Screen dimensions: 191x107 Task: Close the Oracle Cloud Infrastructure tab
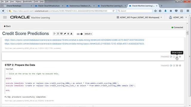(63, 6)
